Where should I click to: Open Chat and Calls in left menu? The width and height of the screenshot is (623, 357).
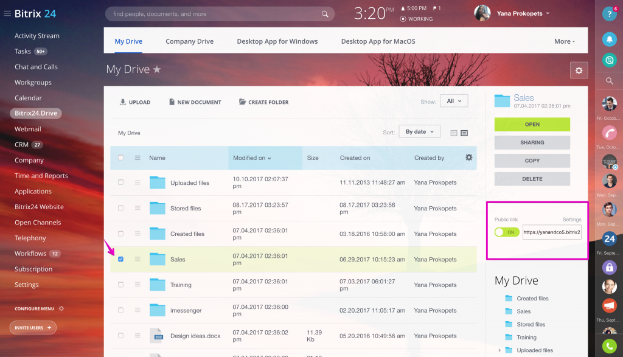coord(36,67)
